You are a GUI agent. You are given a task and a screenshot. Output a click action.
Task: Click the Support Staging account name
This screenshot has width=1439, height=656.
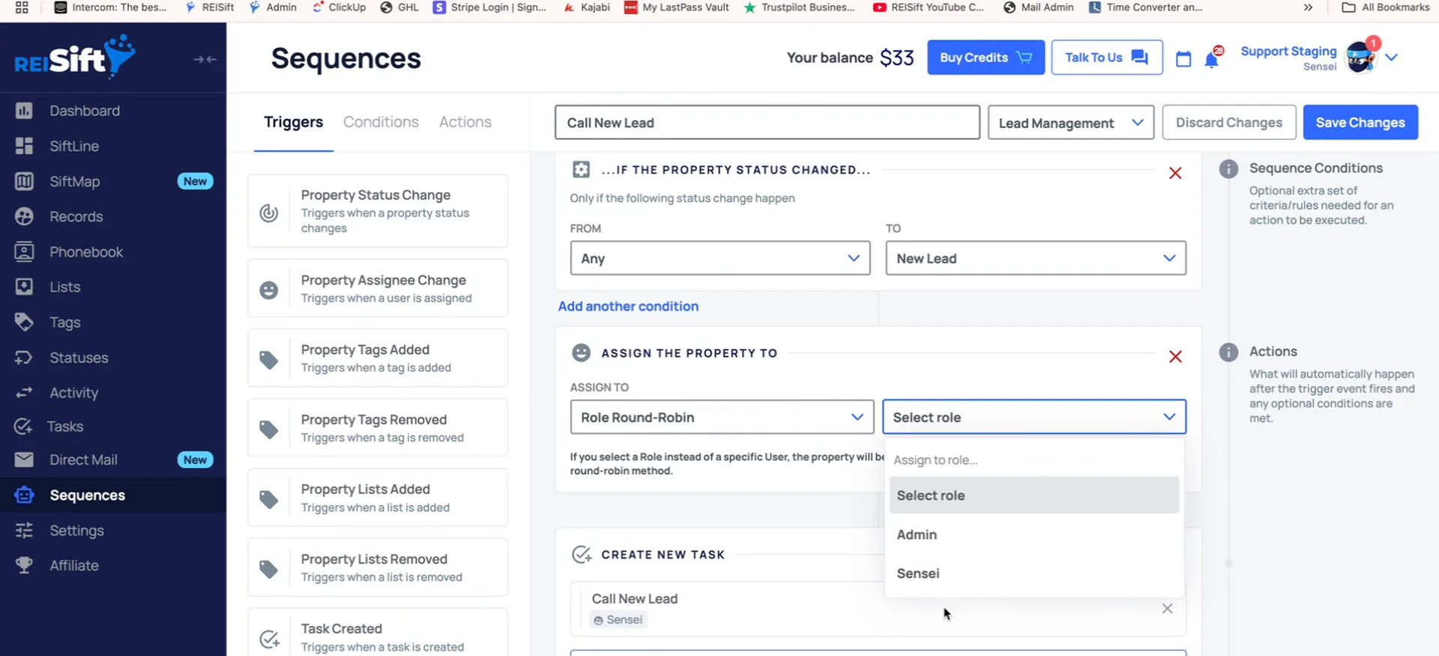point(1288,51)
